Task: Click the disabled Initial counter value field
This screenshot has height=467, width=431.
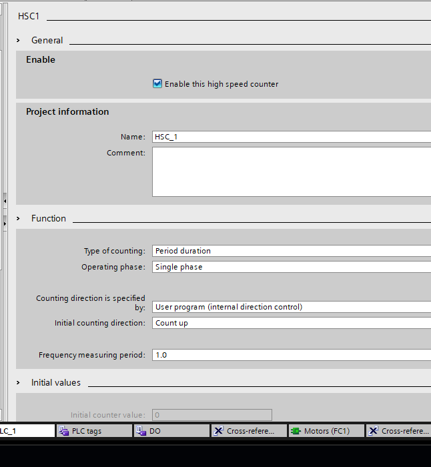Action: (x=212, y=415)
